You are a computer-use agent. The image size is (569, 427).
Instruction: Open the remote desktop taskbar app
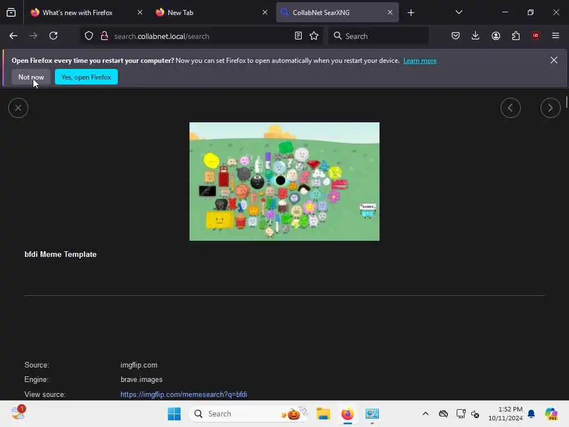[372, 414]
